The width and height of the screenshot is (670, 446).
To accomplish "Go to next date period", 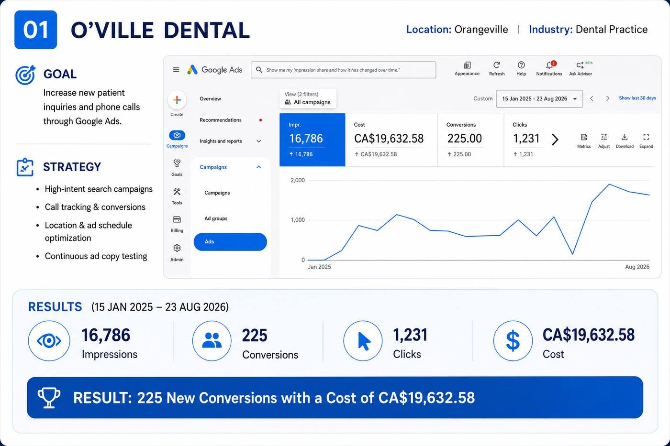I will pyautogui.click(x=608, y=98).
